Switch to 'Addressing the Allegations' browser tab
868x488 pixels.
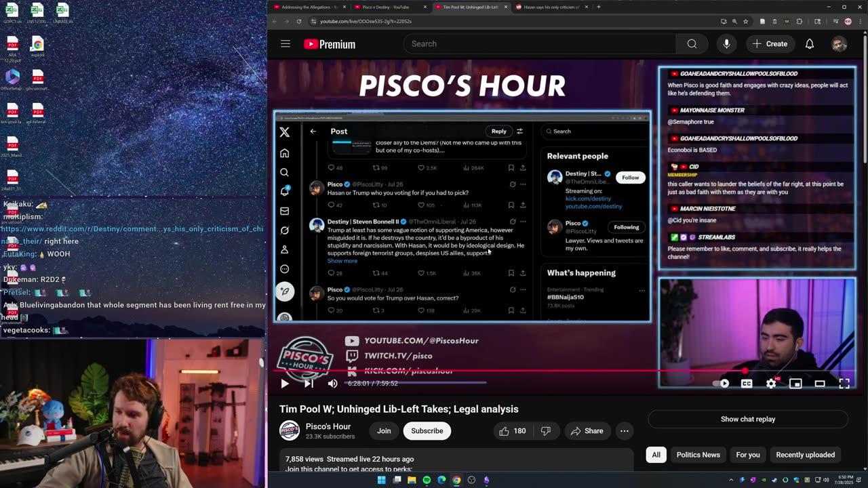point(309,7)
